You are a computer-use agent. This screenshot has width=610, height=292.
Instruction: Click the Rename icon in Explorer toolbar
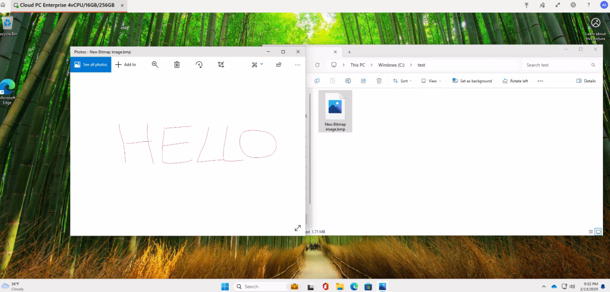[348, 81]
